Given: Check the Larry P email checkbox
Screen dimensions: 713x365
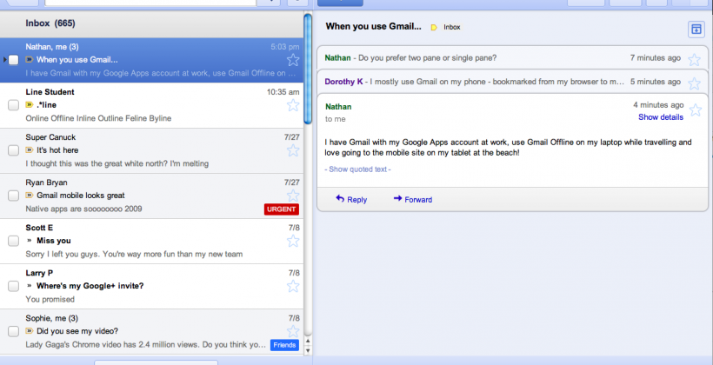Looking at the screenshot, I should pos(14,287).
